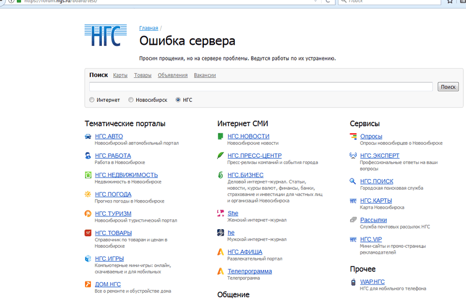
Task: Click the green feather icon beside НГС.ПРЕСС-ЦЕНТР
Action: point(221,155)
